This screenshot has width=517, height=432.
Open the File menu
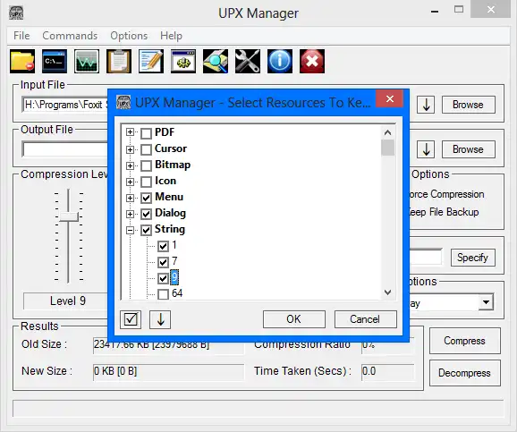[x=21, y=36]
